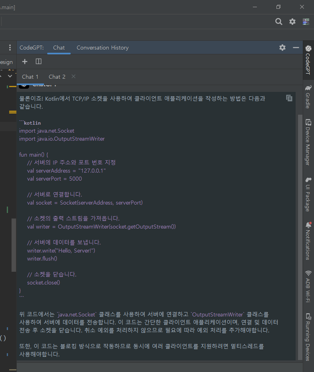314x372 pixels.
Task: Click the serverAddress "127.0.0.1" line
Action: (66, 171)
